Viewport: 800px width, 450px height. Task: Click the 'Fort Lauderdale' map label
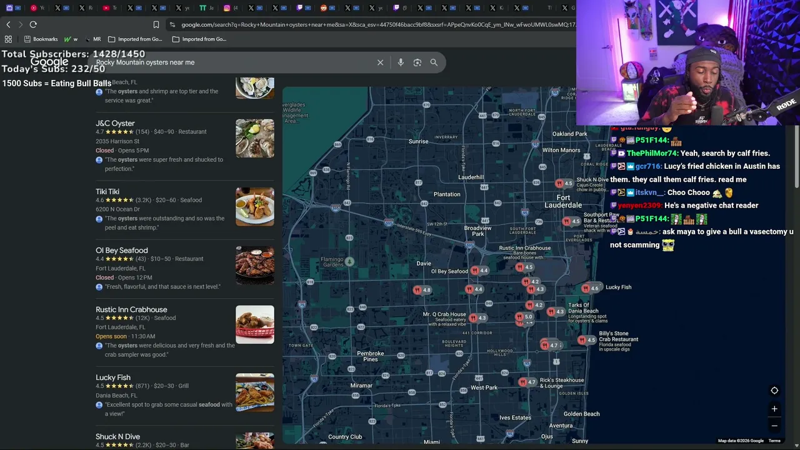pyautogui.click(x=563, y=201)
